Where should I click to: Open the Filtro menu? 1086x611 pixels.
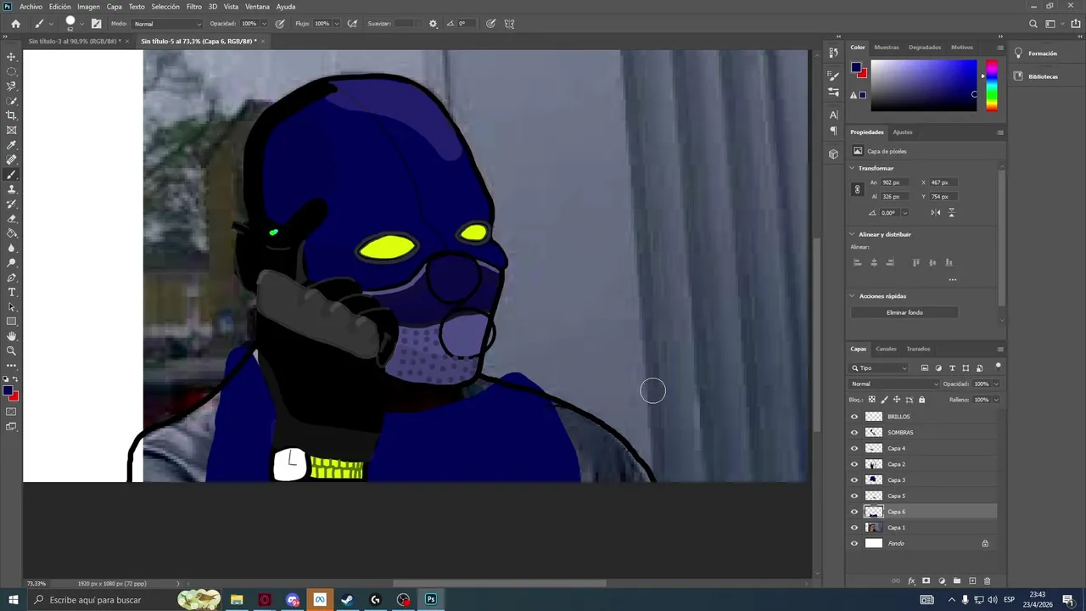(x=194, y=6)
